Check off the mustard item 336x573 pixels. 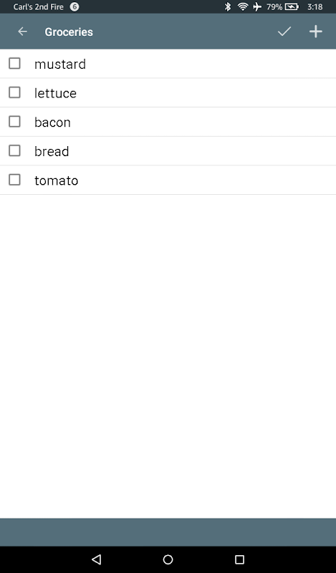pos(14,63)
